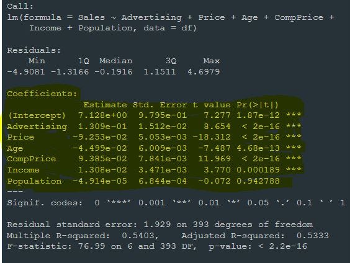
Task: Click the model p-value '< 2.2e-16'
Action: tap(282, 246)
